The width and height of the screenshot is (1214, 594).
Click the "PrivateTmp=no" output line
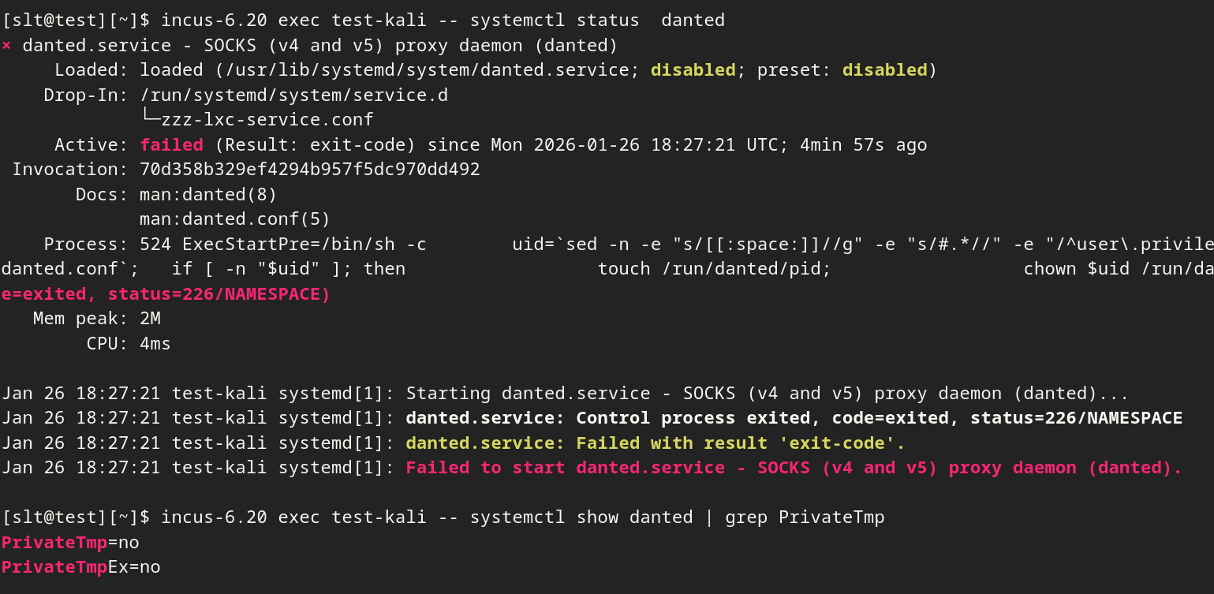click(70, 543)
